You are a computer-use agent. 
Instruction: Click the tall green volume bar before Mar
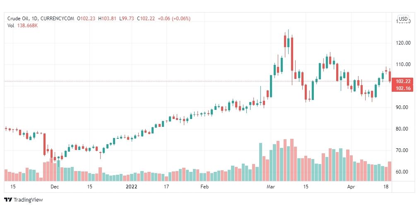pos(260,162)
